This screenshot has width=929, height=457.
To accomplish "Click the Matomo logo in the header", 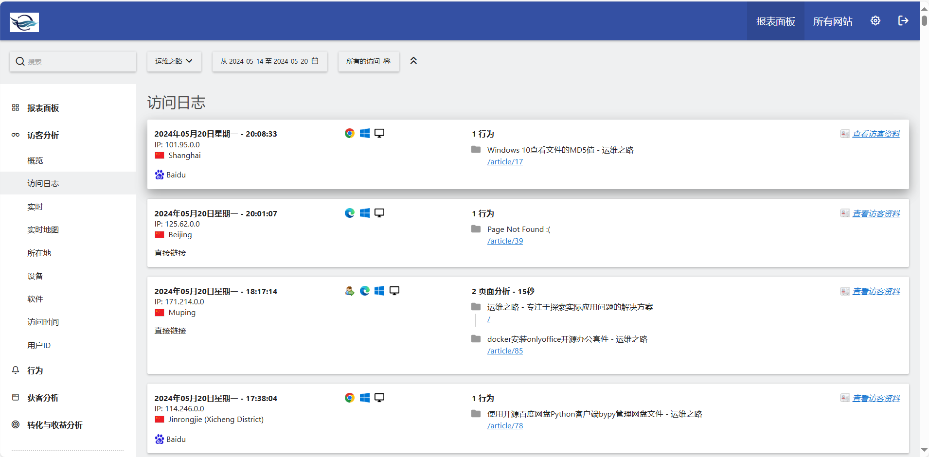I will pyautogui.click(x=24, y=22).
